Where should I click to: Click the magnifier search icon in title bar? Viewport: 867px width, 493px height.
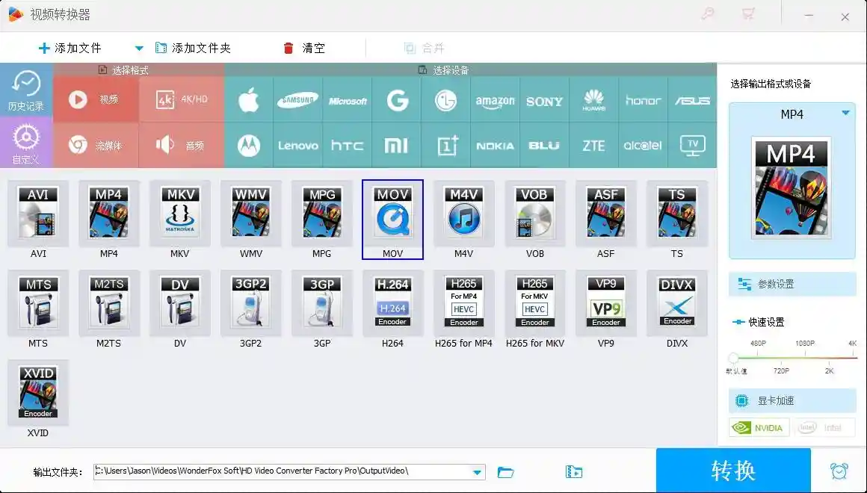click(x=706, y=13)
